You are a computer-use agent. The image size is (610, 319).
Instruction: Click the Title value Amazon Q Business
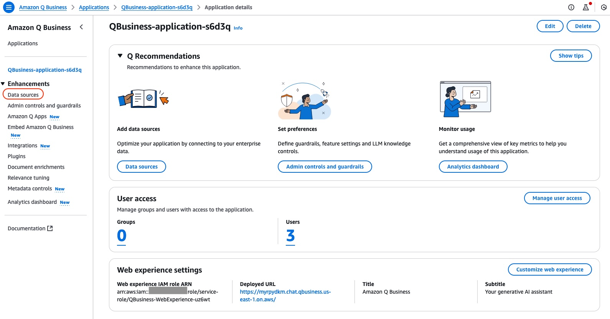(x=386, y=292)
